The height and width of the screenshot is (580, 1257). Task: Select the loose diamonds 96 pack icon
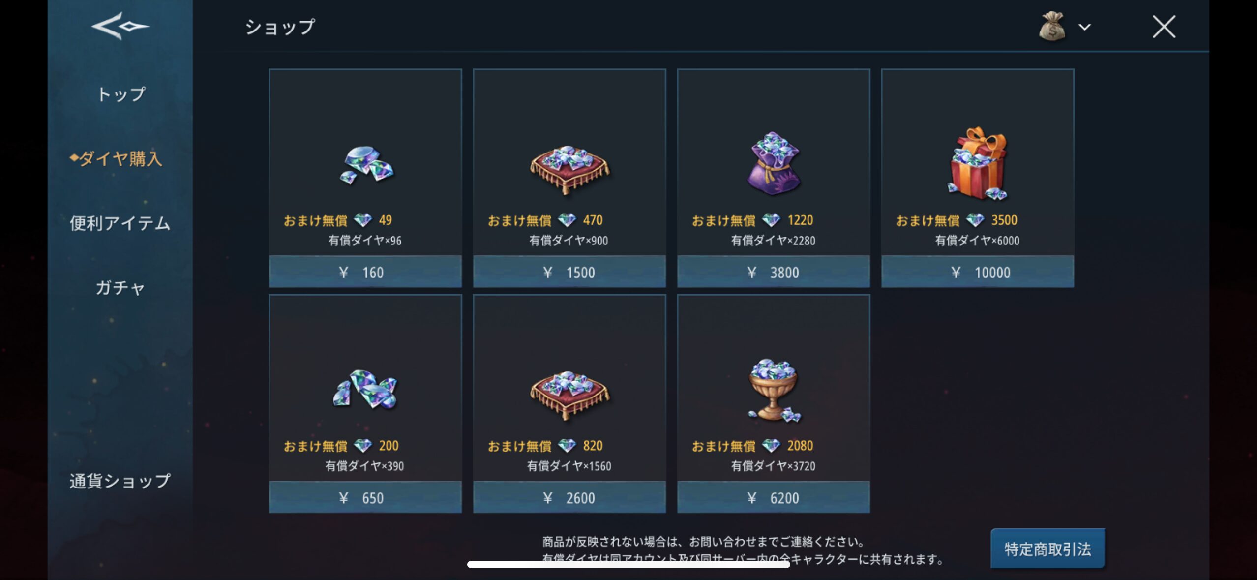coord(367,165)
